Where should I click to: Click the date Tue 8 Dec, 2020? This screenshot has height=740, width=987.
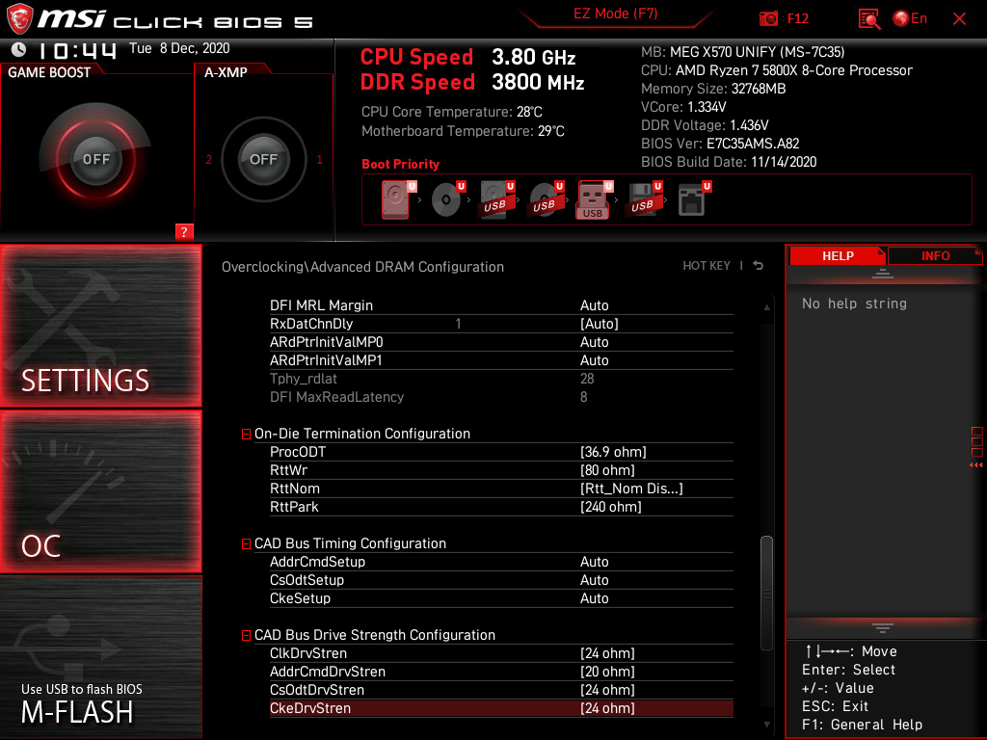179,48
